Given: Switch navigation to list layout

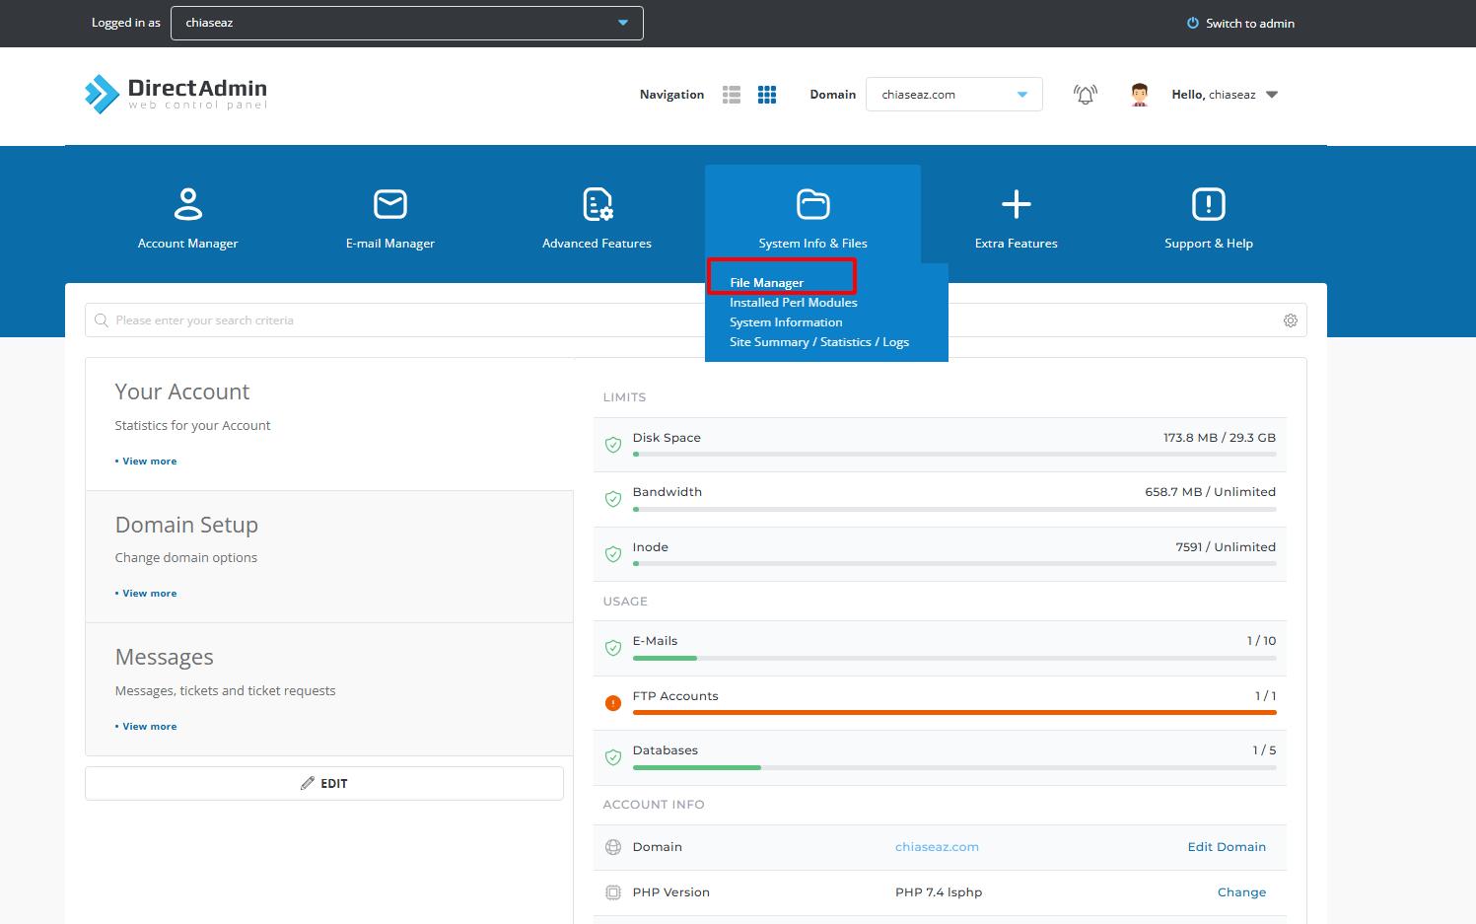Looking at the screenshot, I should [x=731, y=95].
